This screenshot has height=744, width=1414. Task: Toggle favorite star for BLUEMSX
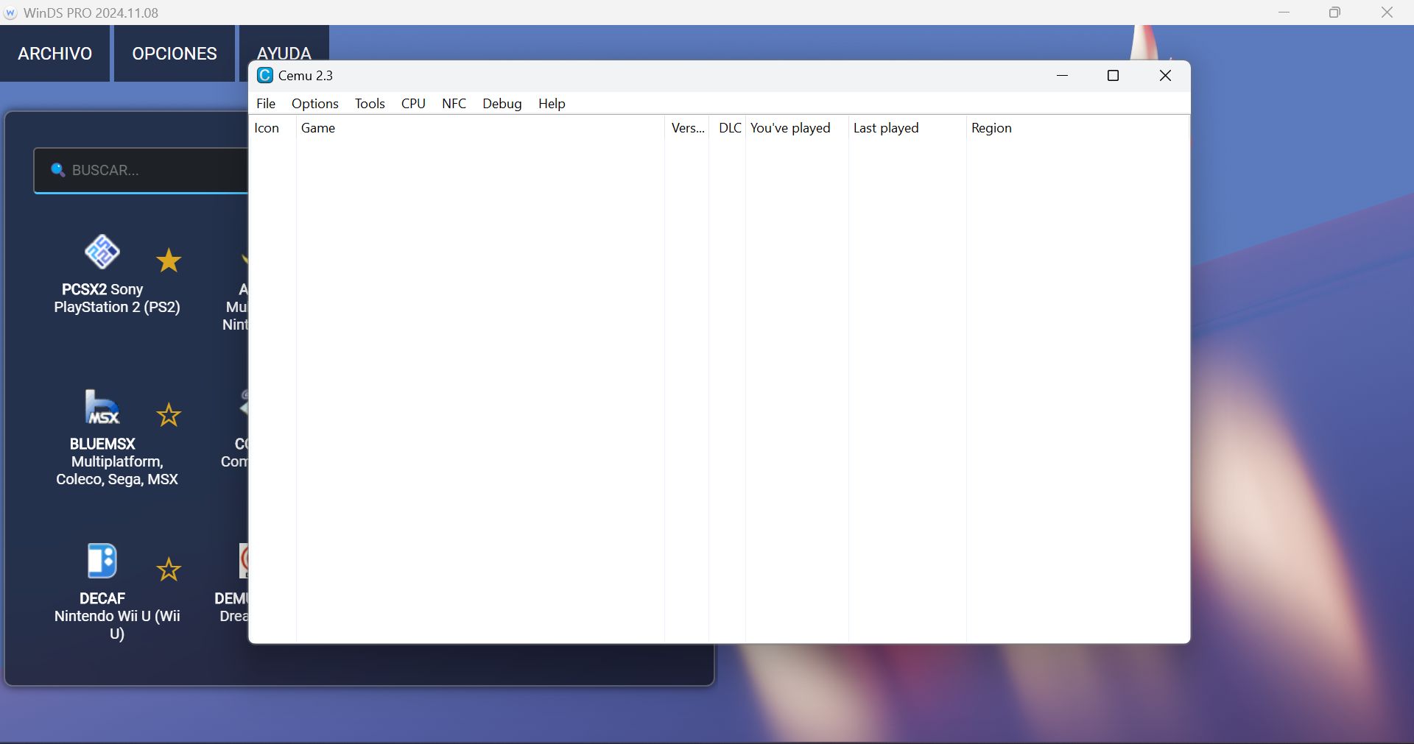[x=169, y=415]
